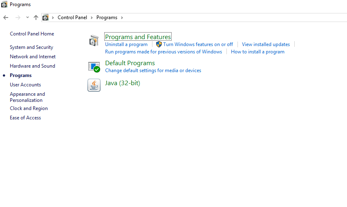Click the Default Programs icon
Viewport: 347px width, 207px height.
[94, 67]
